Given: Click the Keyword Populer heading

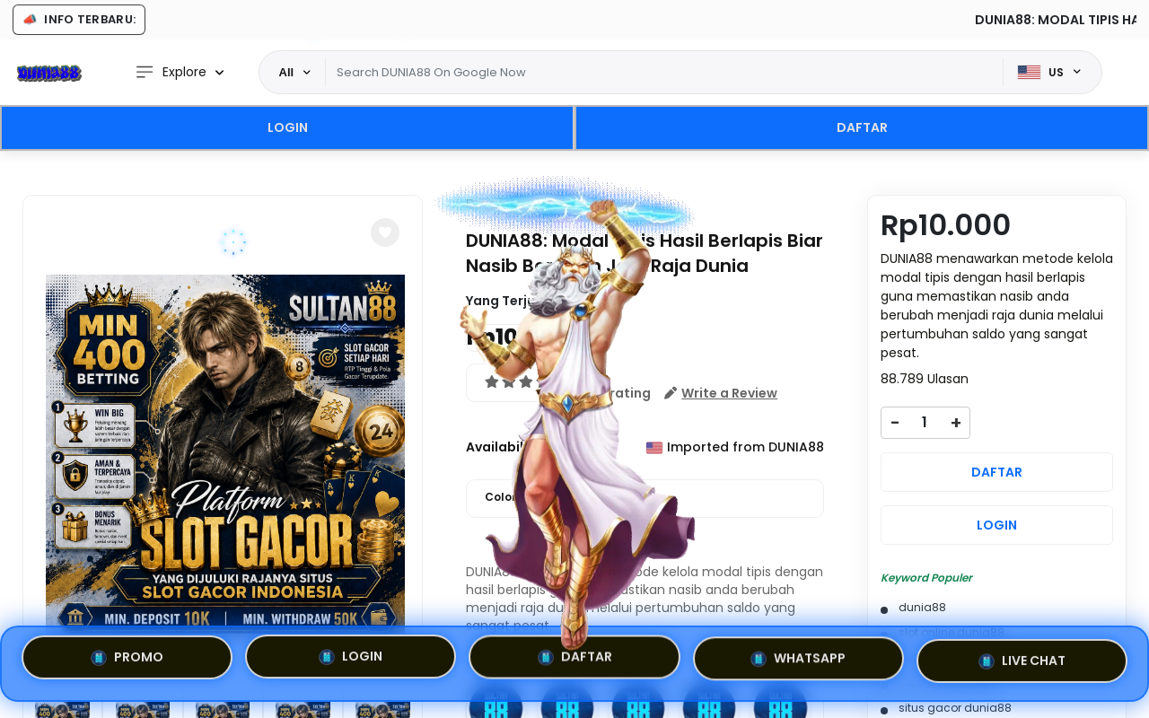Looking at the screenshot, I should click(926, 578).
